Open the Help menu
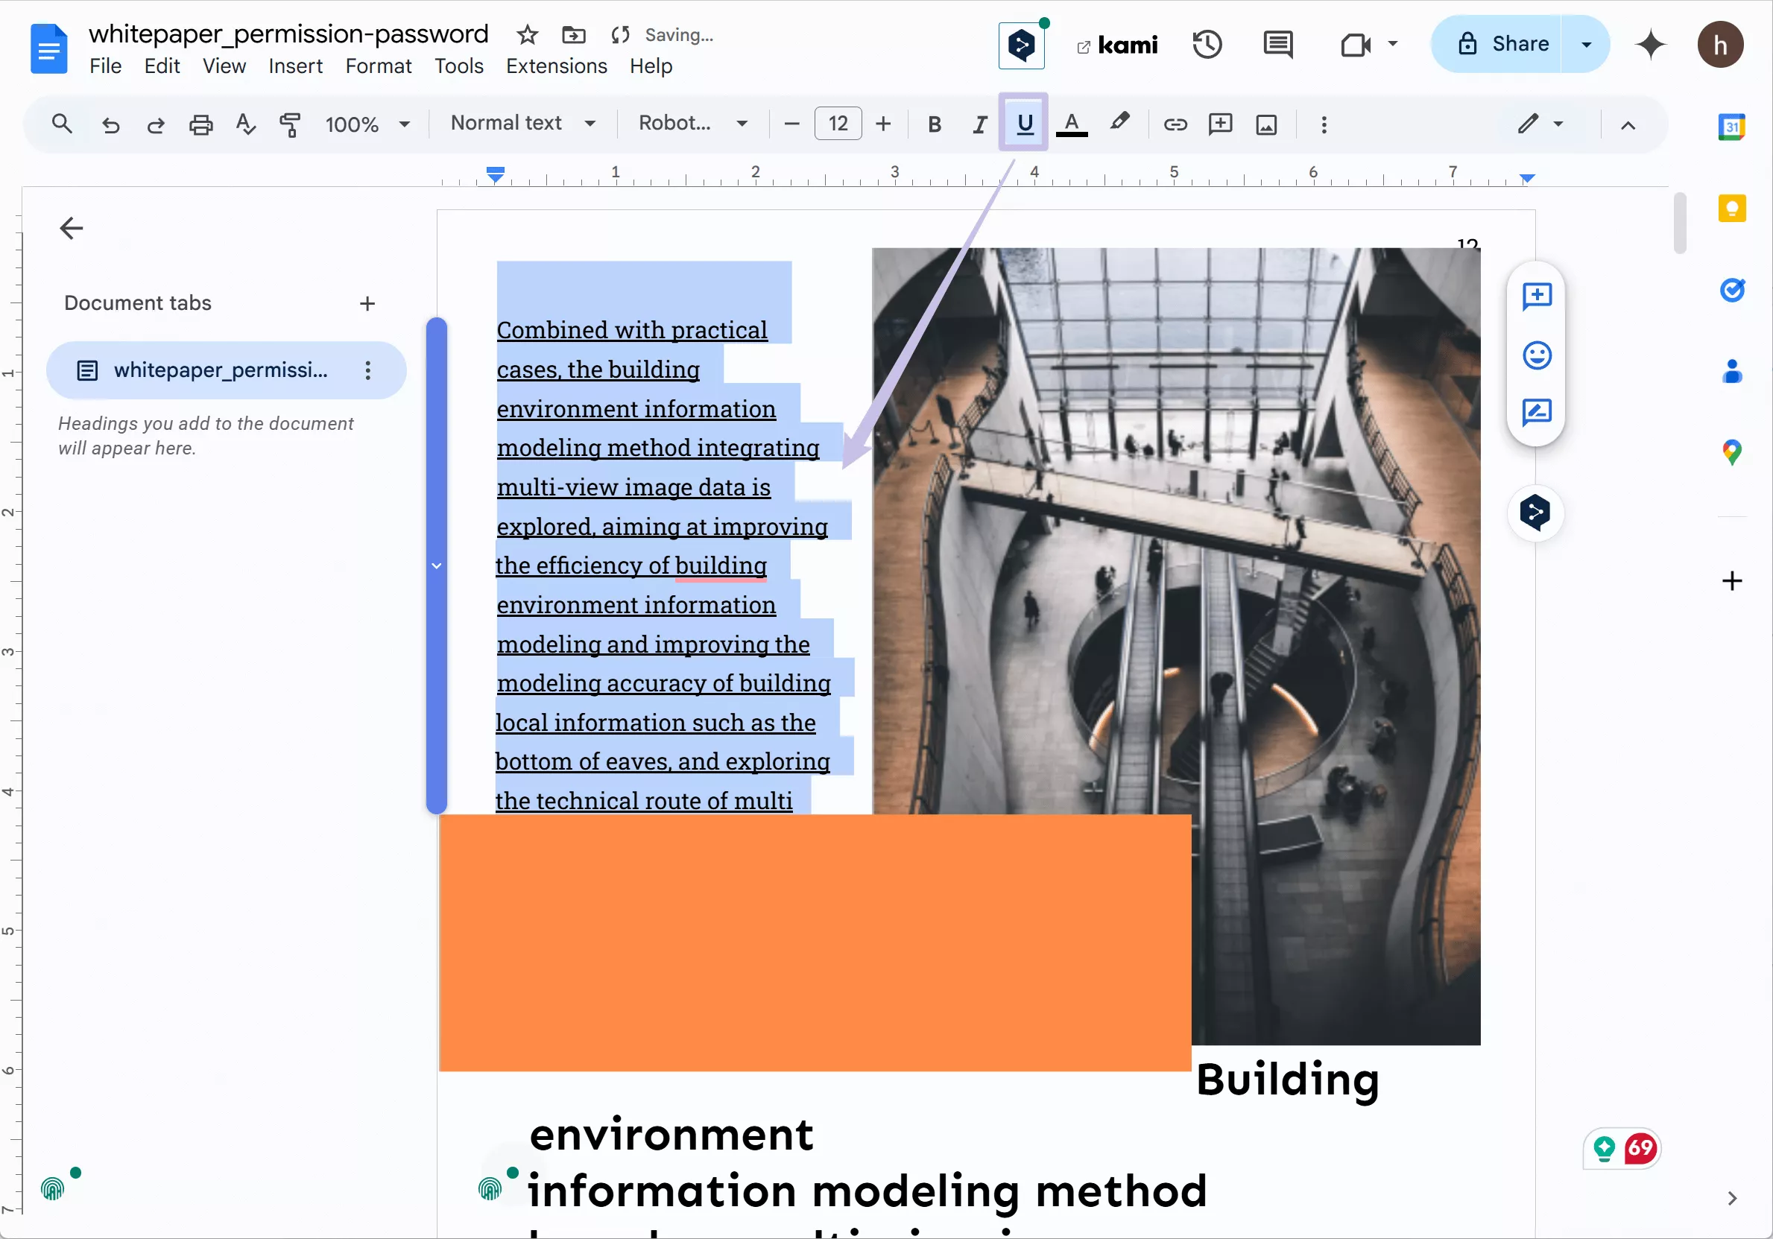This screenshot has height=1239, width=1773. pos(651,66)
